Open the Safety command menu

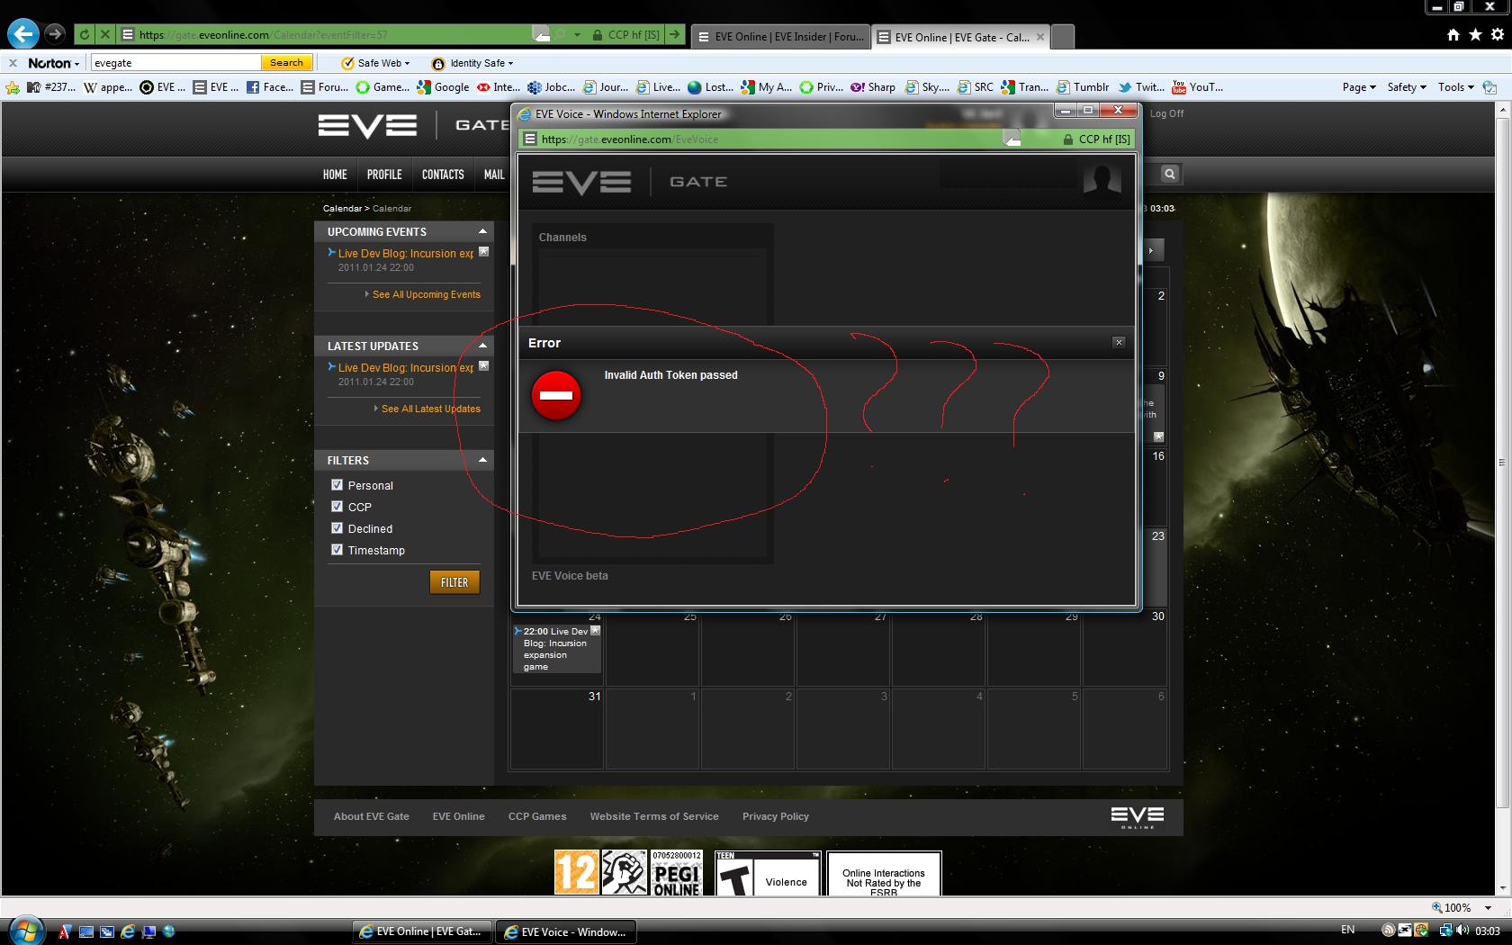point(1407,87)
